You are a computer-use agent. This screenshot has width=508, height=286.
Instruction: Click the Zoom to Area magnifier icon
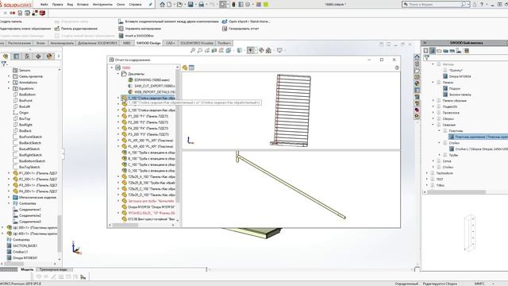point(200,51)
